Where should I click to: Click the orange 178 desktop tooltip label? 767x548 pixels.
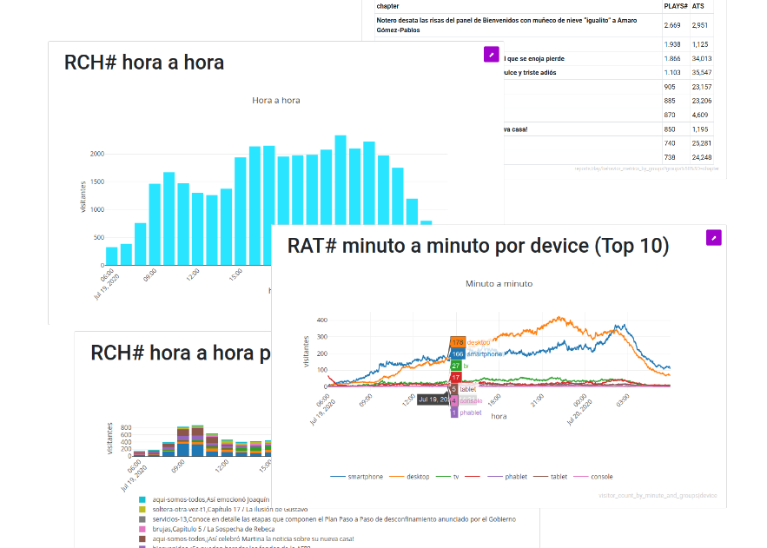(x=458, y=342)
